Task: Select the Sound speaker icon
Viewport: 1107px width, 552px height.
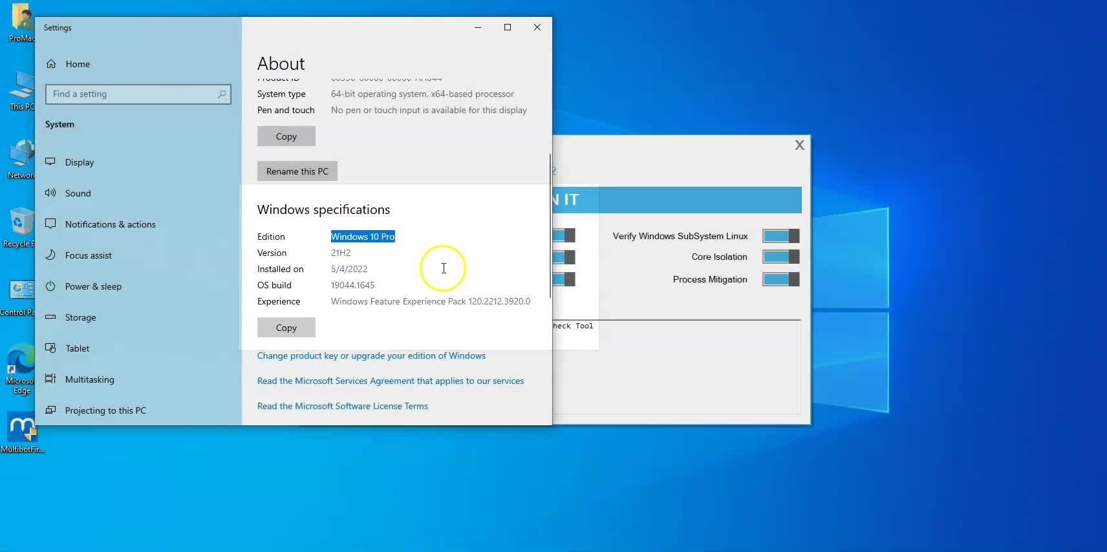Action: 50,193
